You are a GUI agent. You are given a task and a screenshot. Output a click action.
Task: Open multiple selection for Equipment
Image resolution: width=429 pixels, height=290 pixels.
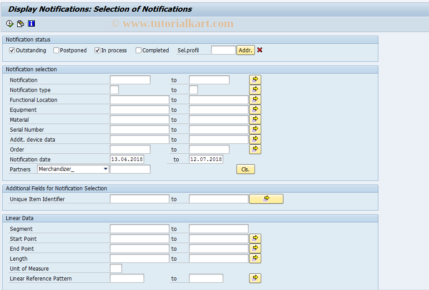click(255, 109)
